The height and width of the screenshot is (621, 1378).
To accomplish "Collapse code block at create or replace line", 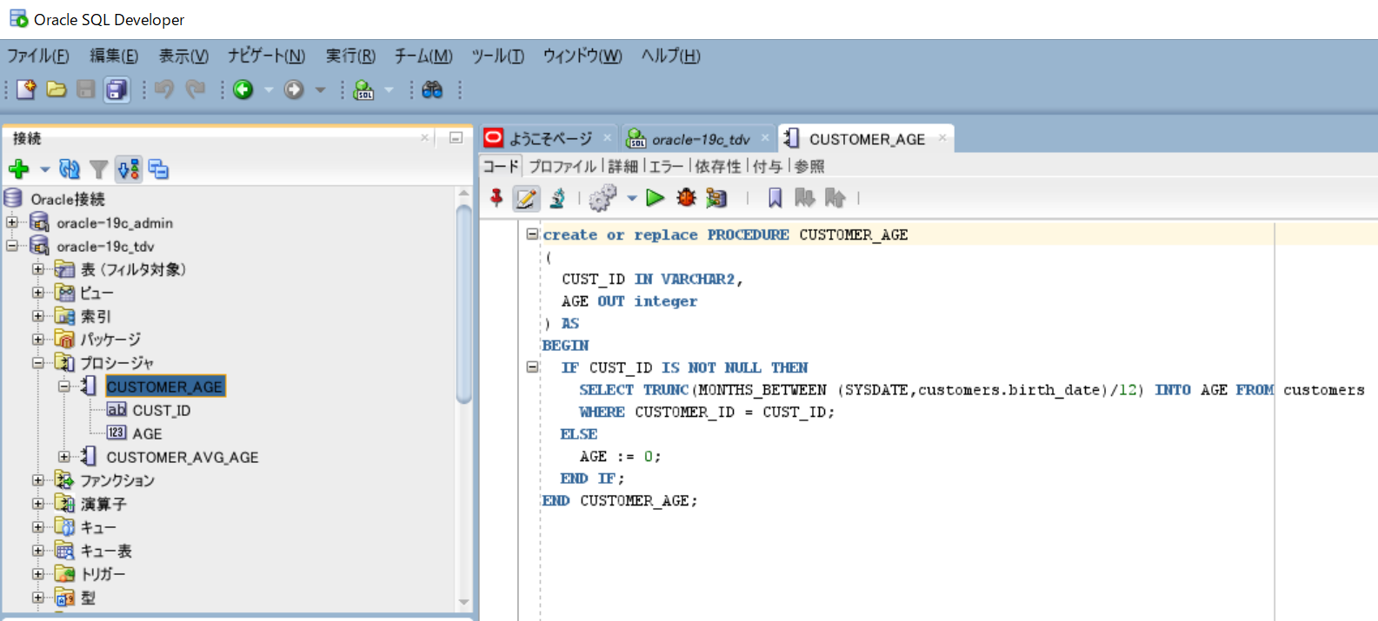I will tap(532, 234).
